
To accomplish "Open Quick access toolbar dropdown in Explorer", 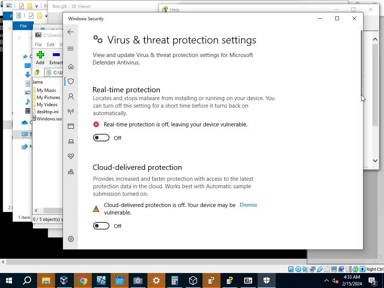I will click(x=46, y=16).
